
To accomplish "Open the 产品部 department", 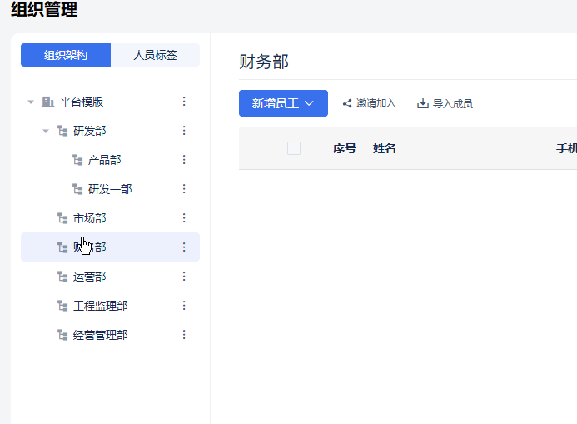I will 104,160.
